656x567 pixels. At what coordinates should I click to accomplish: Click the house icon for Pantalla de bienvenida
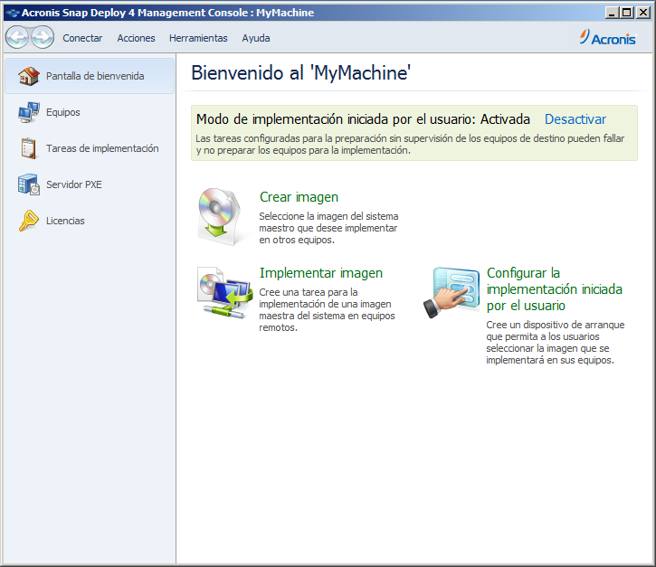point(29,76)
